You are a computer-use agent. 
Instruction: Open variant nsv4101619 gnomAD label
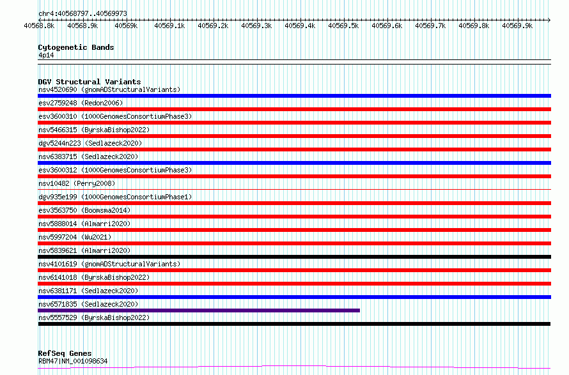(x=109, y=264)
